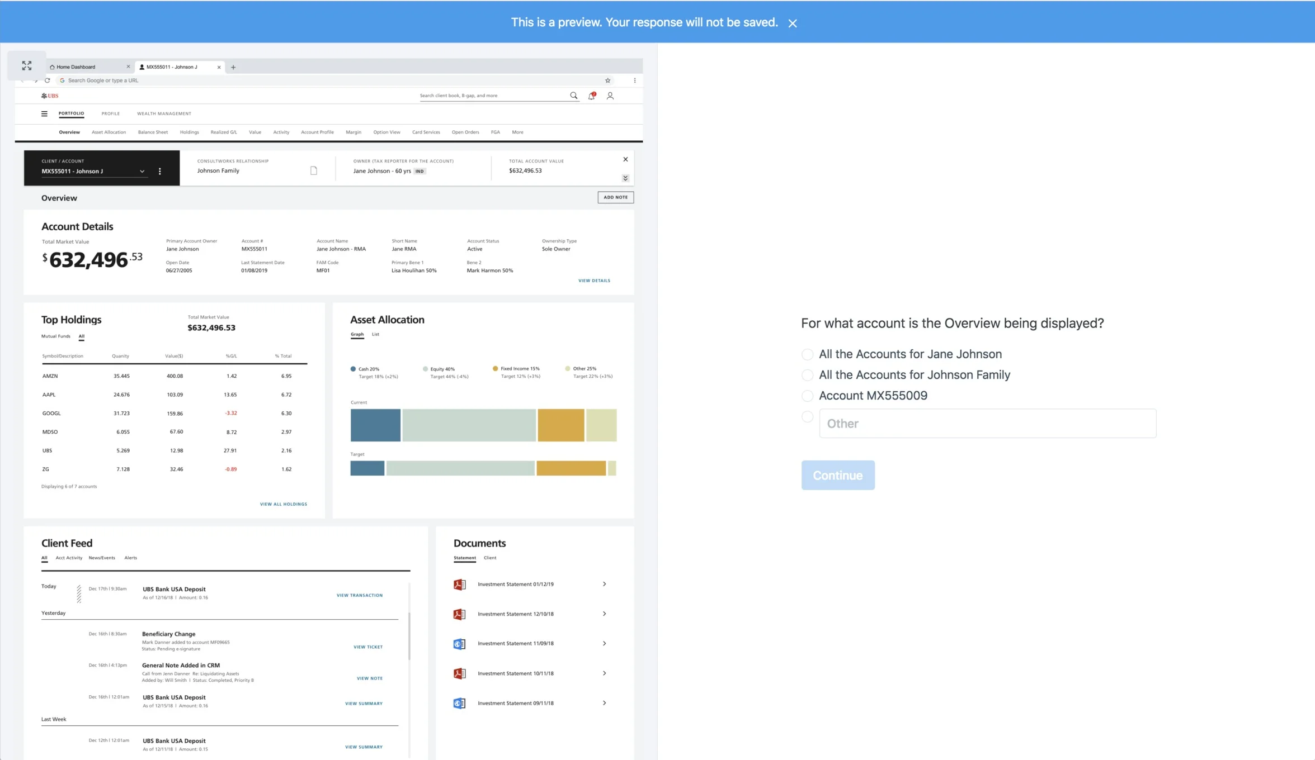Click the View All Holdings link
1315x760 pixels.
[283, 504]
